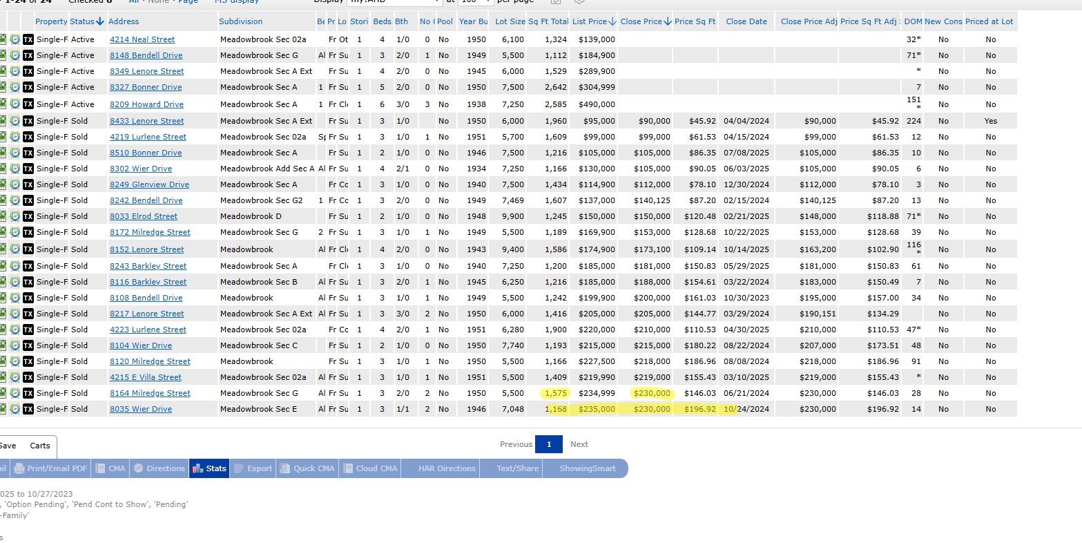Open the 8209 Howard Drive listing link
The width and height of the screenshot is (1082, 543).
[x=146, y=104]
